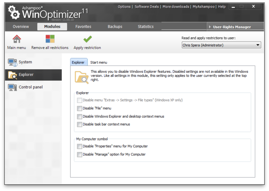Go to the Backups tab
Screen dimensions: 269x191
coord(115,27)
